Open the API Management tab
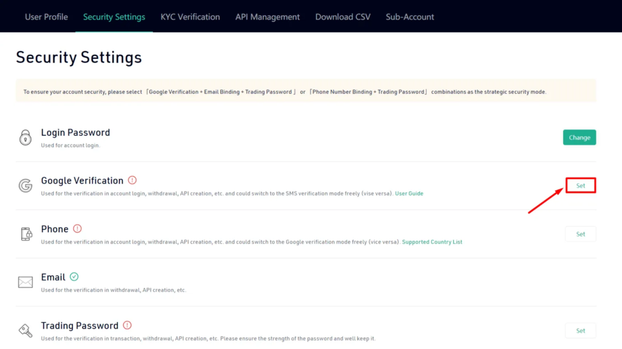The image size is (622, 349). 267,16
